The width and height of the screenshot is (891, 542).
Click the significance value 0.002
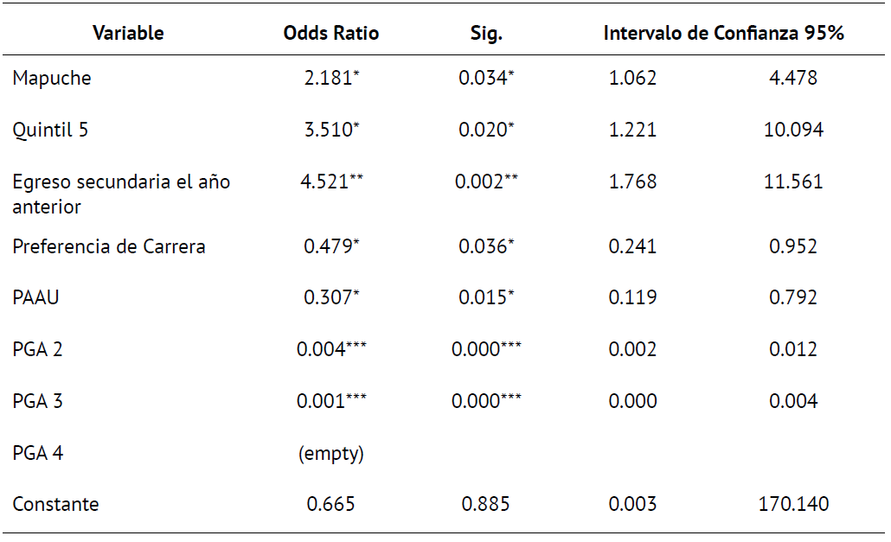coord(478,182)
